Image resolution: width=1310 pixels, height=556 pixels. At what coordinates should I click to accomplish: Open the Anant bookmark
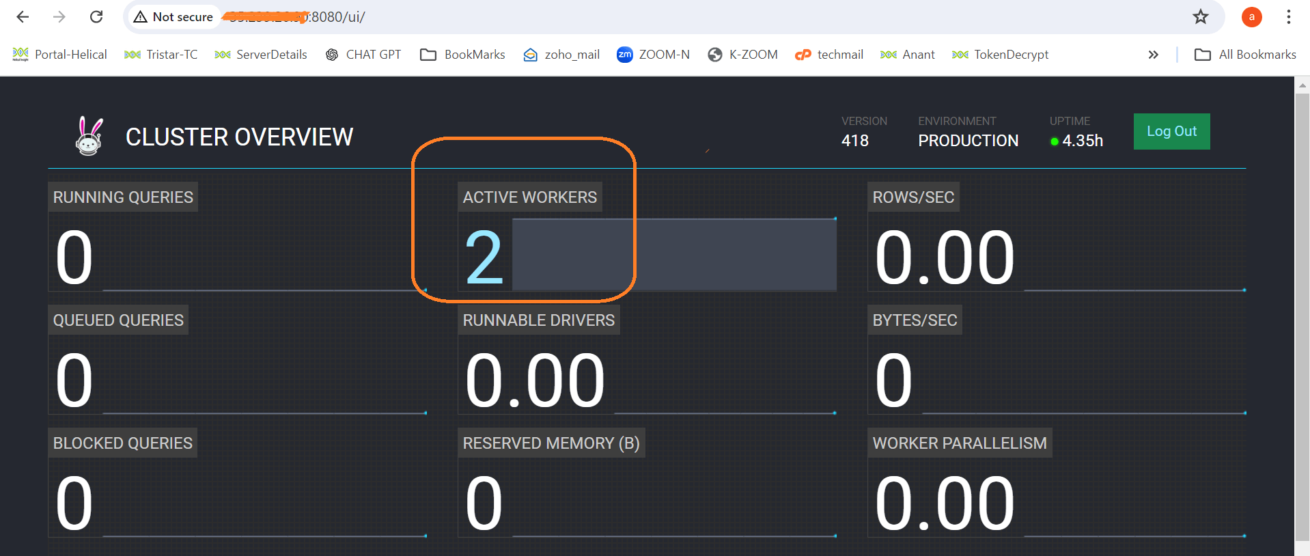(908, 55)
